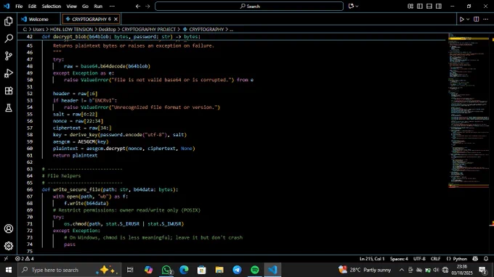Image resolution: width=494 pixels, height=277 pixels.
Task: Show more menu items ellipsis
Action: click(x=112, y=6)
